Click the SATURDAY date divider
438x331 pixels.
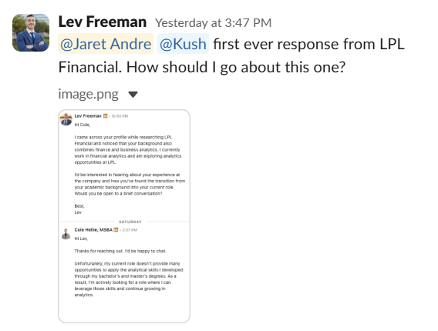(130, 222)
